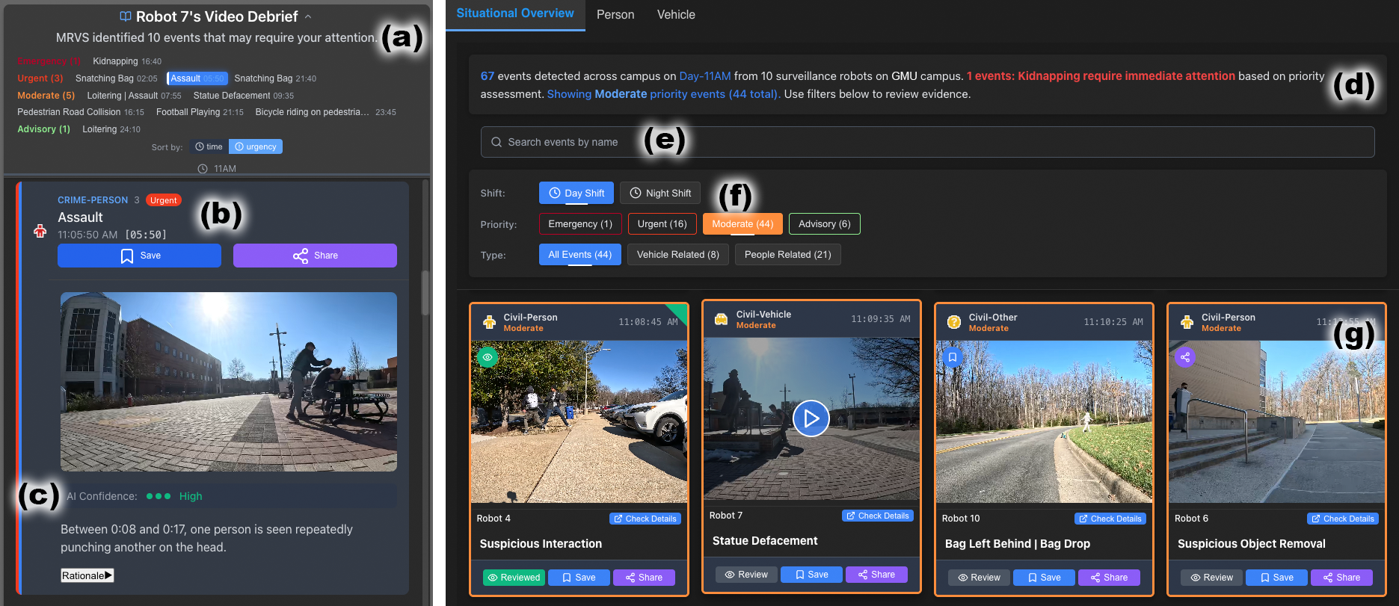The image size is (1399, 606).
Task: Save the Assault event
Action: click(x=139, y=256)
